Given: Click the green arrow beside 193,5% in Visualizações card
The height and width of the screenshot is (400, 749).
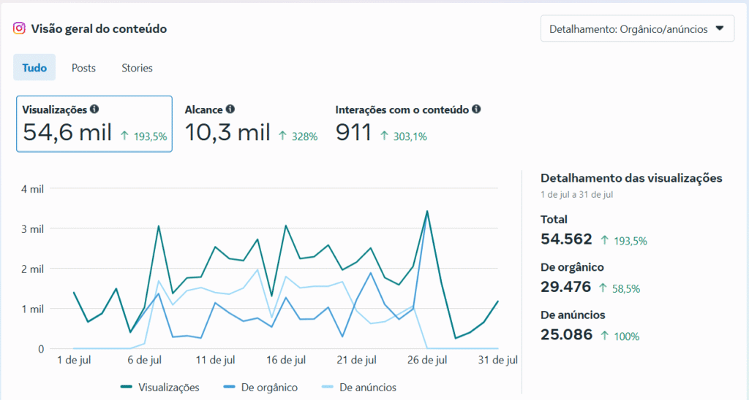Looking at the screenshot, I should click(124, 136).
